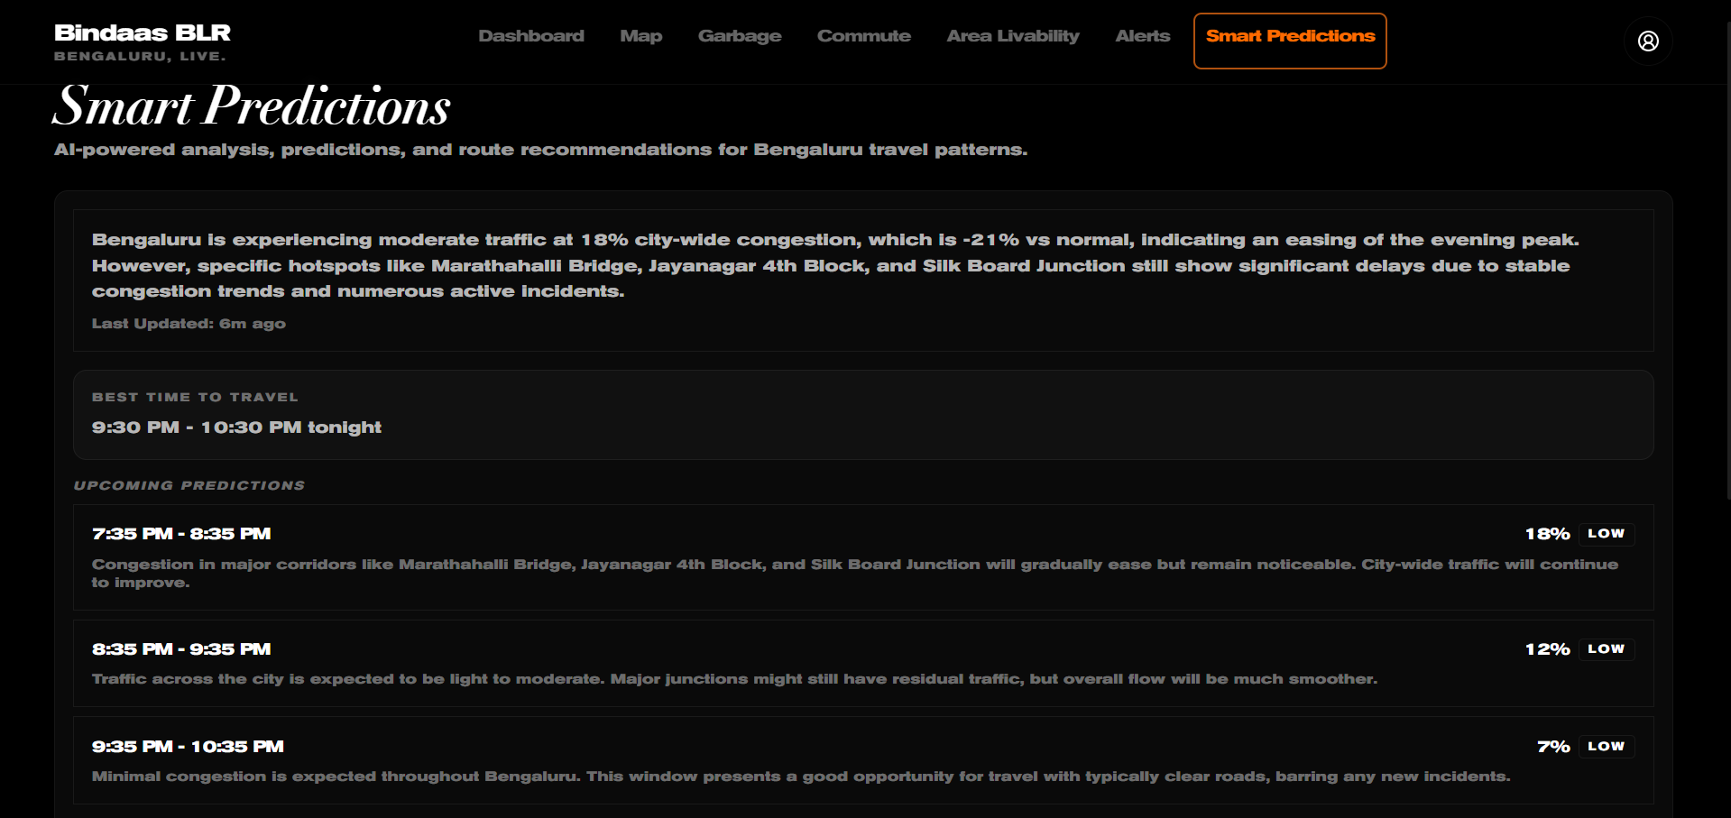This screenshot has width=1731, height=818.
Task: Click the Marathahalli Bridge congestion description
Action: tap(855, 574)
